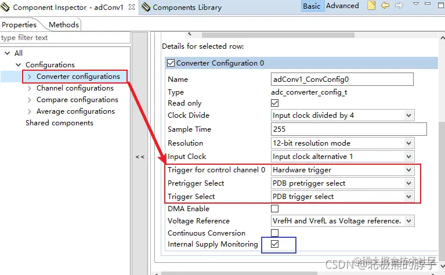Click the Sample Time label
The height and width of the screenshot is (275, 445).
pyautogui.click(x=189, y=129)
